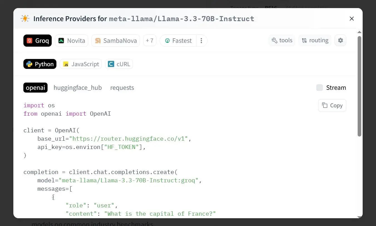
Task: Show the +7 additional providers
Action: click(150, 41)
